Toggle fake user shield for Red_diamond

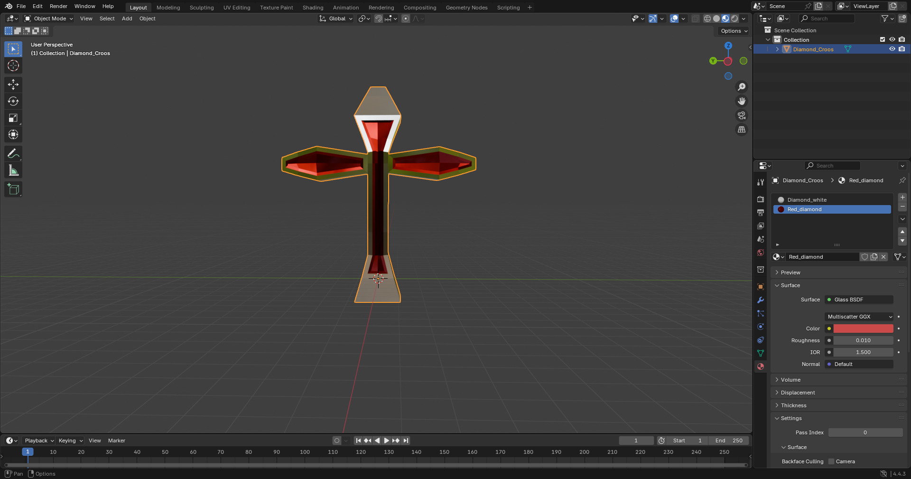click(865, 257)
